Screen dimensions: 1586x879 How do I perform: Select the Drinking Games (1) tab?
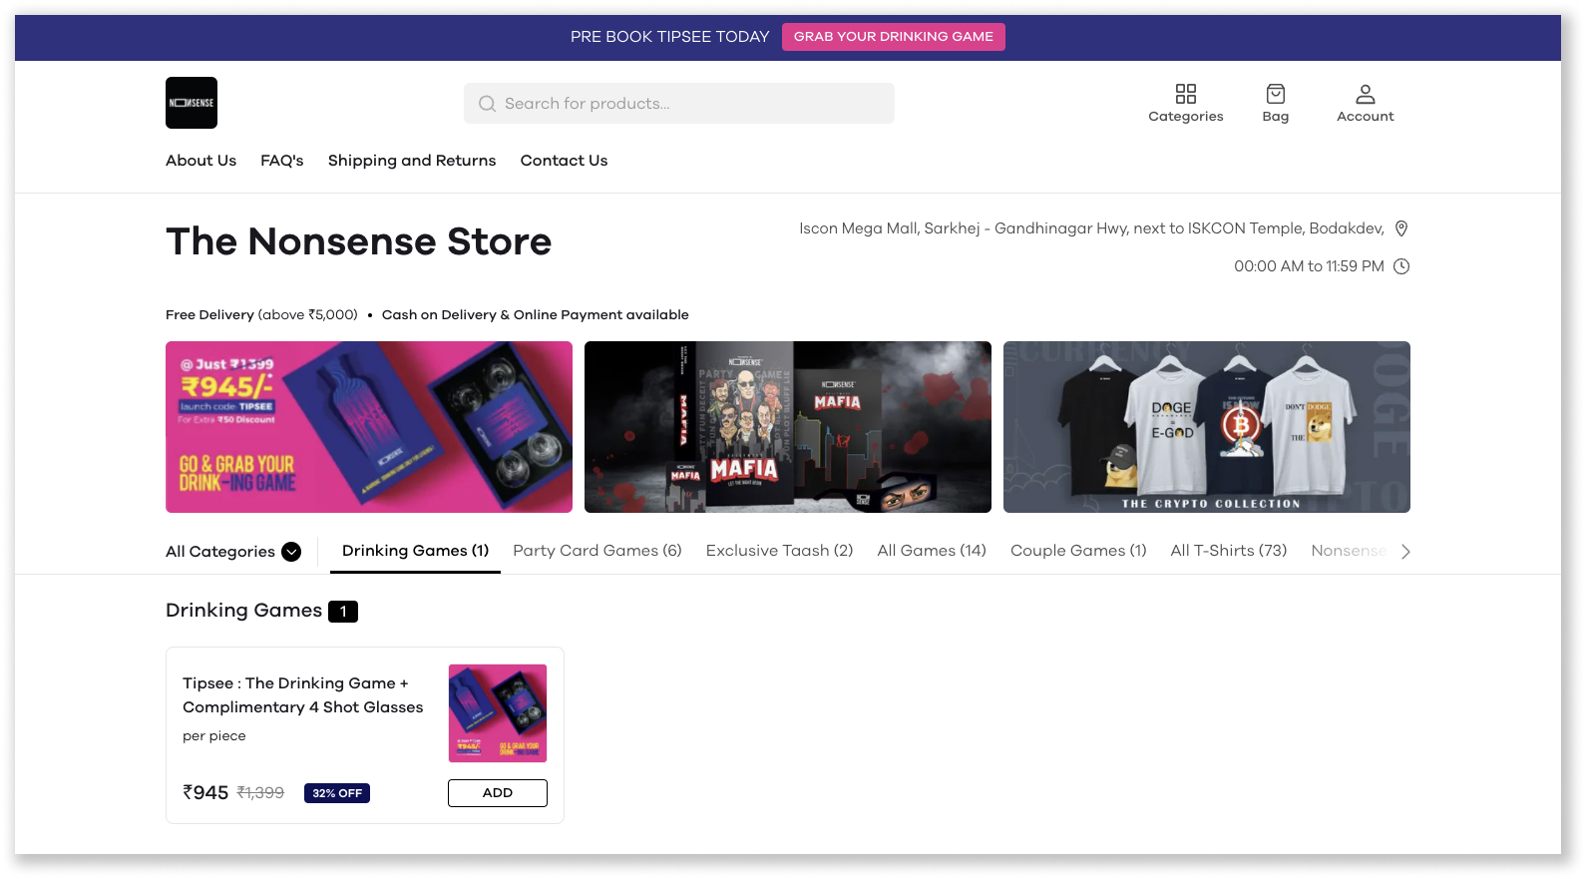point(415,551)
